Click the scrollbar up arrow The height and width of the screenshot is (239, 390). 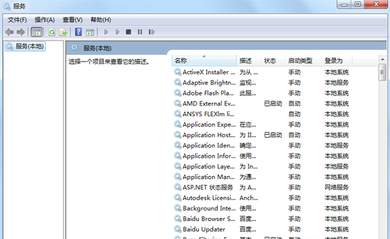pos(383,59)
